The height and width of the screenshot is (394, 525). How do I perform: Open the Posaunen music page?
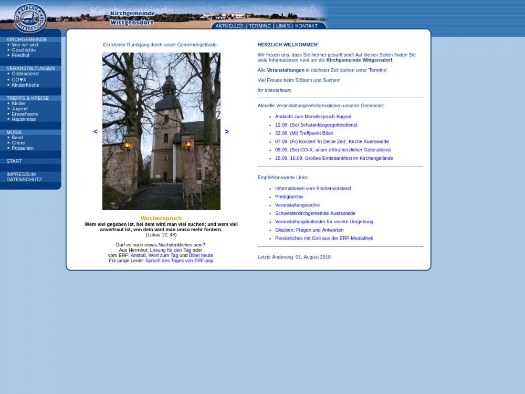(x=23, y=148)
